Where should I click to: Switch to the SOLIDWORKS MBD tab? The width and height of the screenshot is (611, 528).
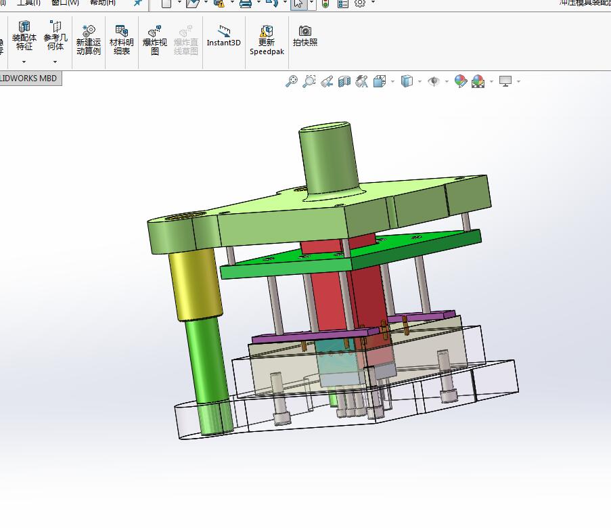(x=29, y=79)
